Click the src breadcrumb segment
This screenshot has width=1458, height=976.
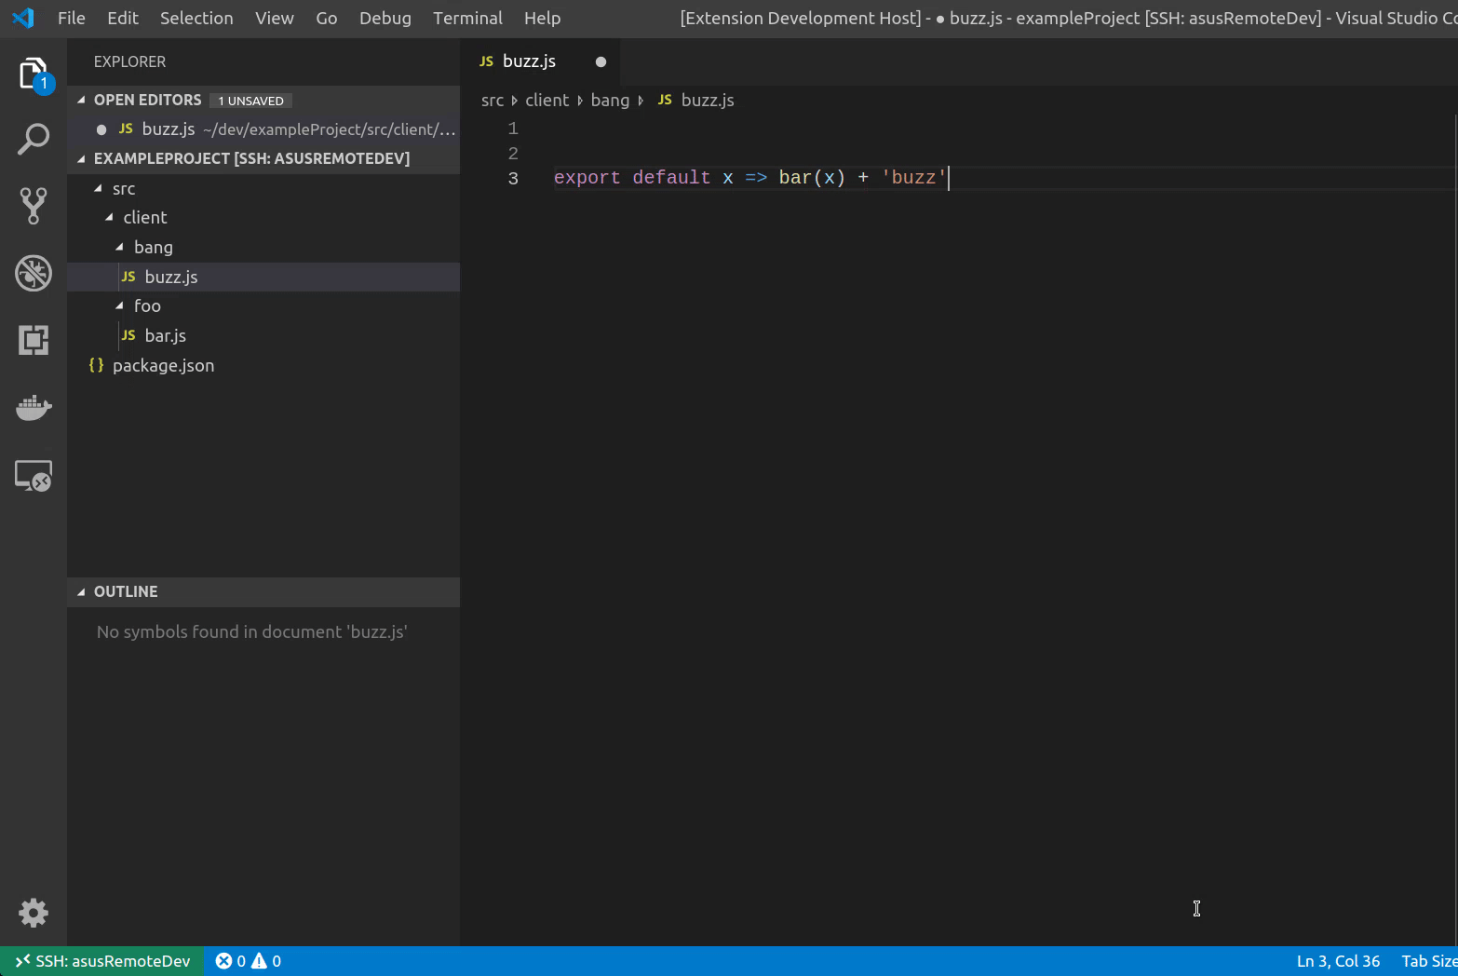coord(493,100)
